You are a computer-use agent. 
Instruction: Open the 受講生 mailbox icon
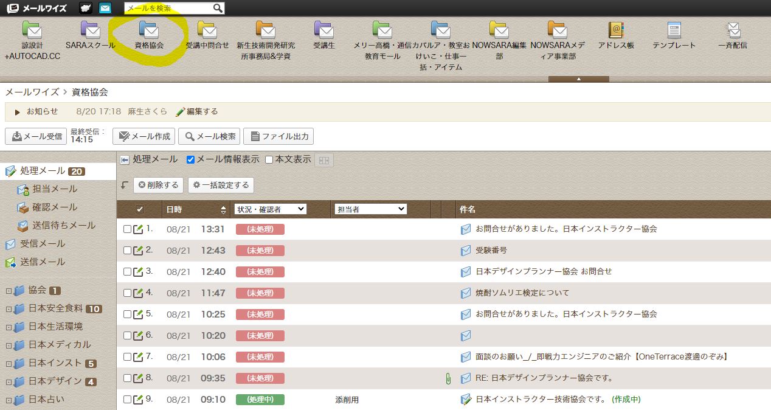coord(323,30)
